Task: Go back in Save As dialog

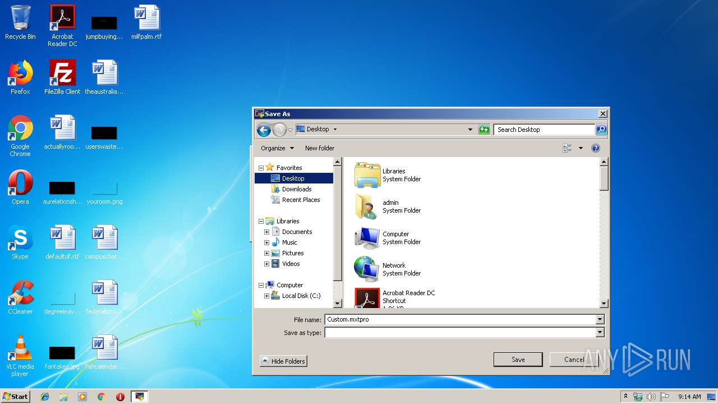Action: pos(264,130)
